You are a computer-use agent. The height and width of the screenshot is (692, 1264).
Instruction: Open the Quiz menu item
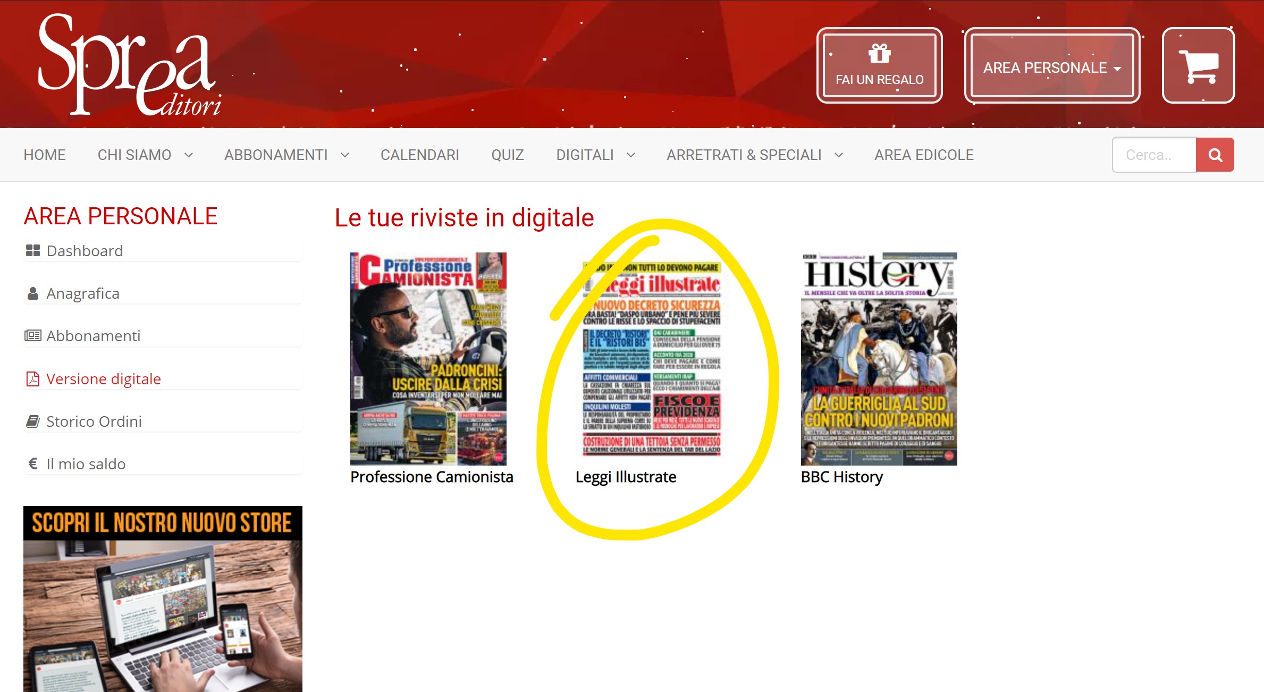tap(508, 155)
